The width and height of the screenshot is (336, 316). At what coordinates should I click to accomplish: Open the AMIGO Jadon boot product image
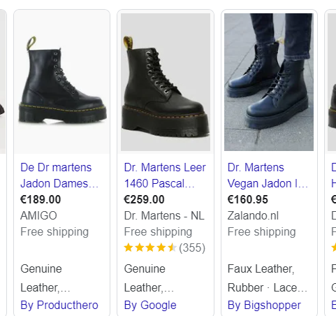tap(61, 82)
